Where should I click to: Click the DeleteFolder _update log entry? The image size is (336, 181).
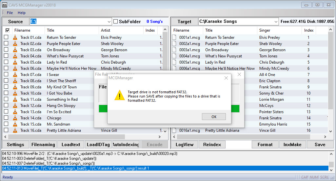[x=49, y=158]
